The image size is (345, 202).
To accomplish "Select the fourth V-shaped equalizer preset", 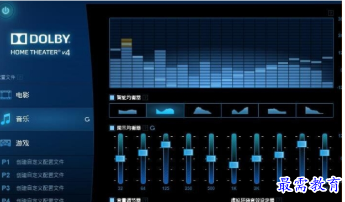I will [x=240, y=110].
